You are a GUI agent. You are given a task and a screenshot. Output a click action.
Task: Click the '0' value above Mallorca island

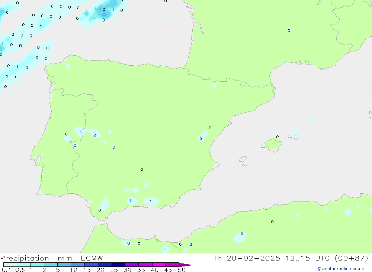click(278, 137)
